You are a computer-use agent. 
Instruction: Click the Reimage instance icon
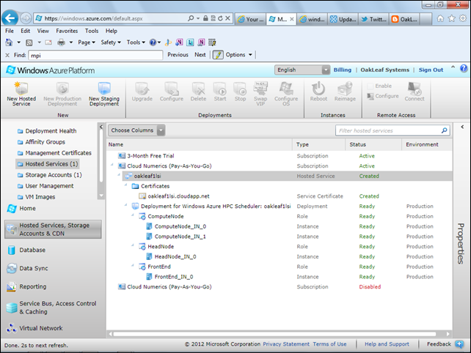[345, 88]
